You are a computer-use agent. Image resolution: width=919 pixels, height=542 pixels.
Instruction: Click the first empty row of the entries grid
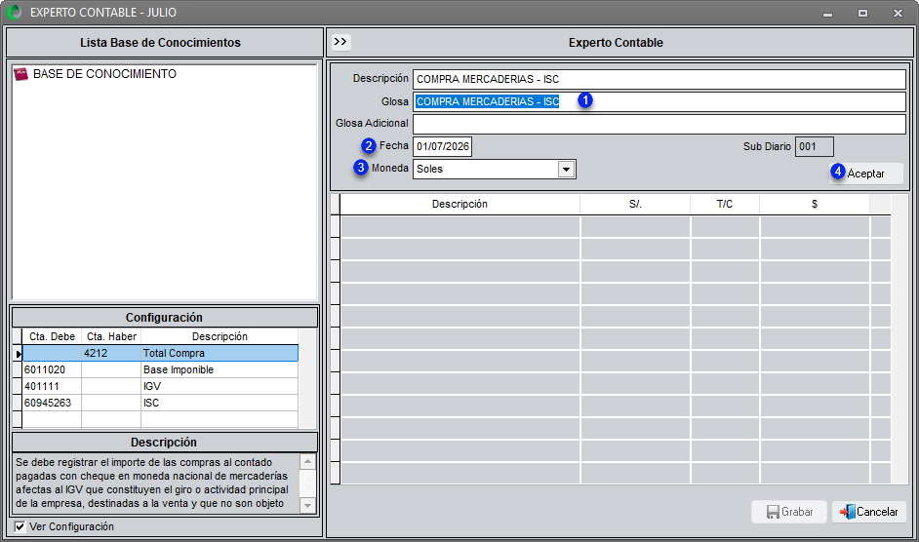(x=616, y=226)
